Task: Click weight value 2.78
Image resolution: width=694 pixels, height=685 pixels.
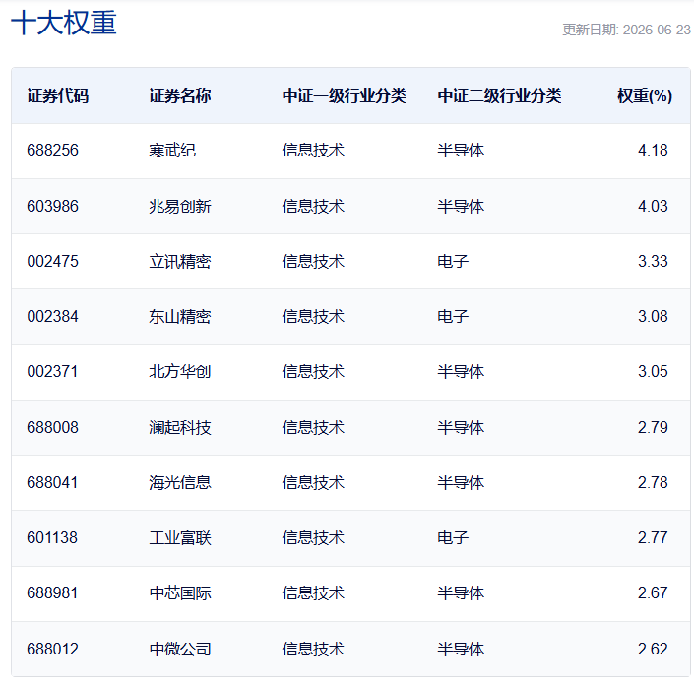Action: (653, 483)
